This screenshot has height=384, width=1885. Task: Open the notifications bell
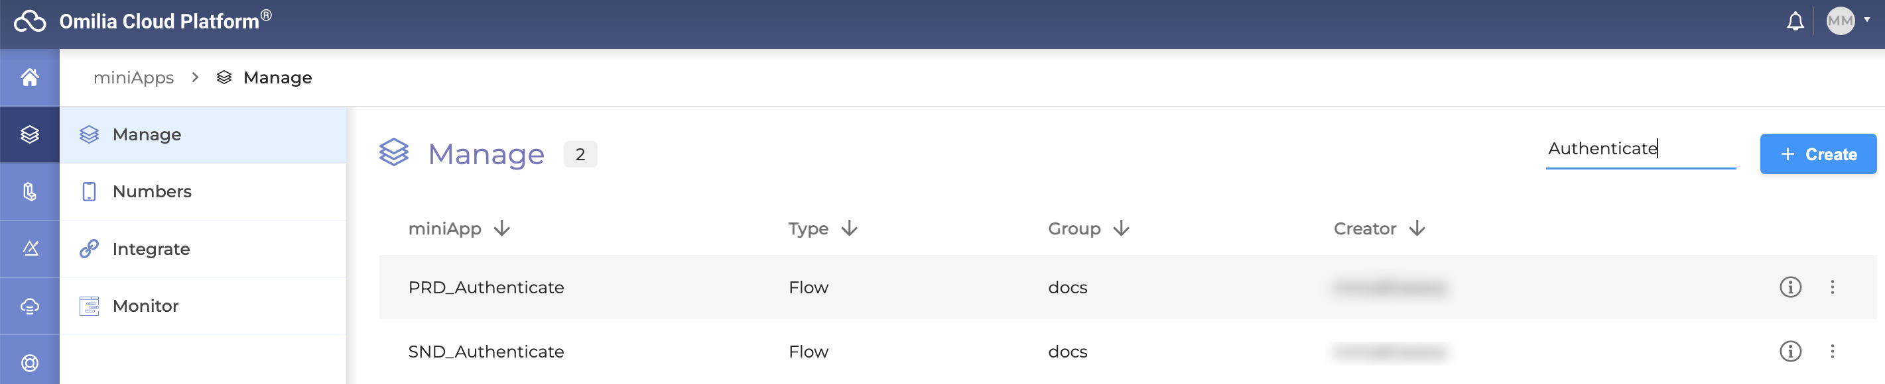pyautogui.click(x=1794, y=22)
